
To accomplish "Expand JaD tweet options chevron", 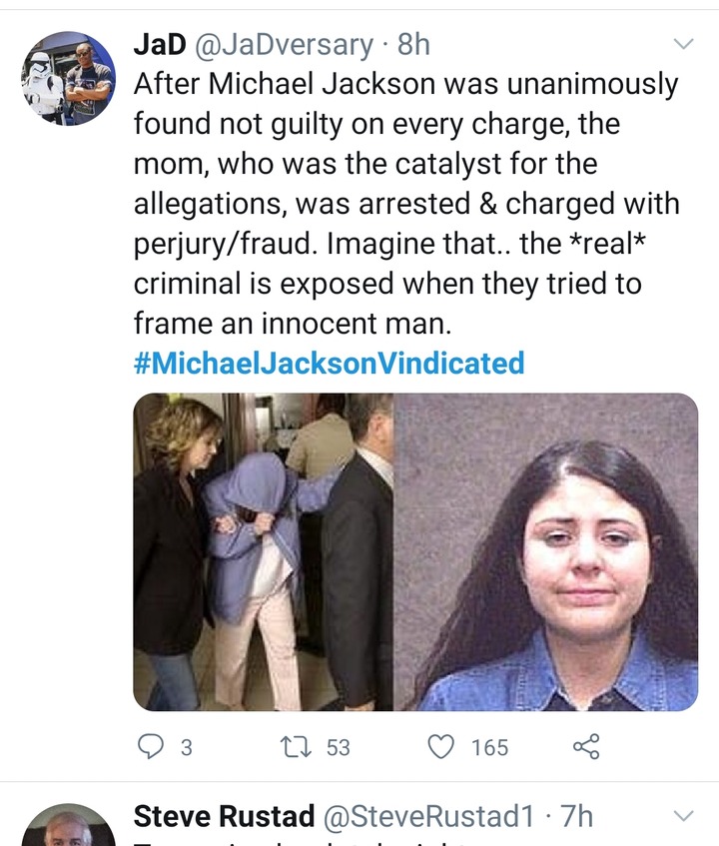I will 683,44.
